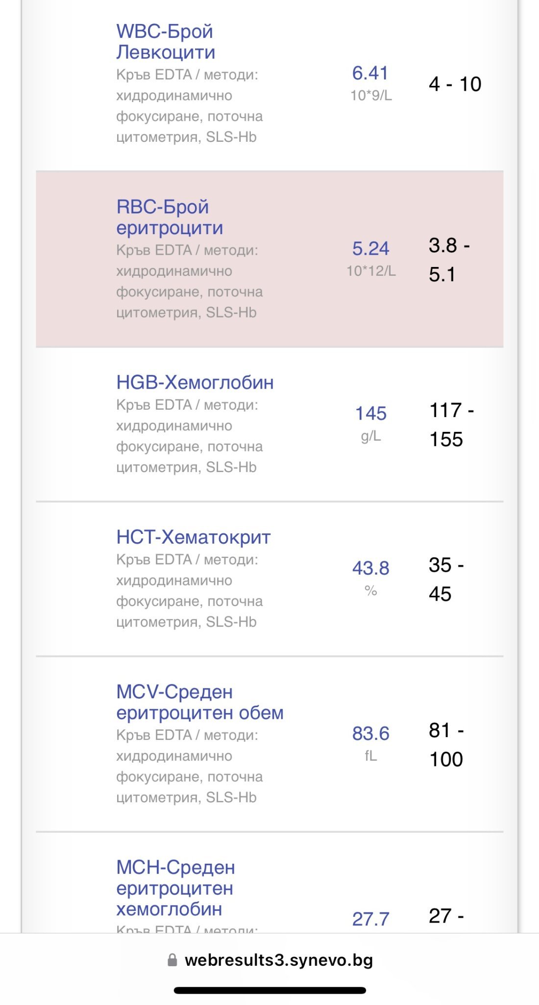Tap the hemoglobin reference range 117 - 155
The height and width of the screenshot is (1005, 539).
(x=451, y=424)
